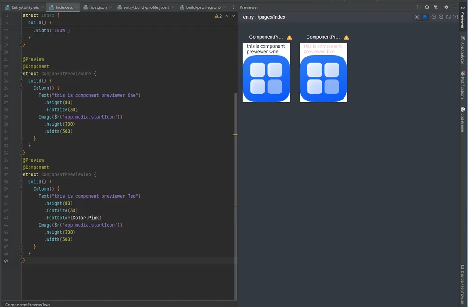This screenshot has width=468, height=307.
Task: Click the warnings count indicator in editor
Action: 218,16
